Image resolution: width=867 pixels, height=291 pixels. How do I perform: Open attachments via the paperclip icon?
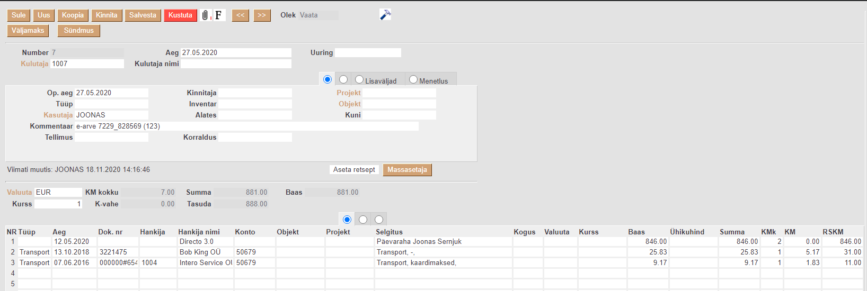click(205, 15)
